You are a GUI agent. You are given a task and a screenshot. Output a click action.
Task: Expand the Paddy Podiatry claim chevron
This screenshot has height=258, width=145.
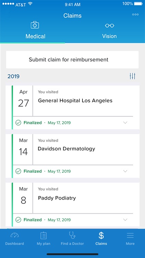coord(125,220)
